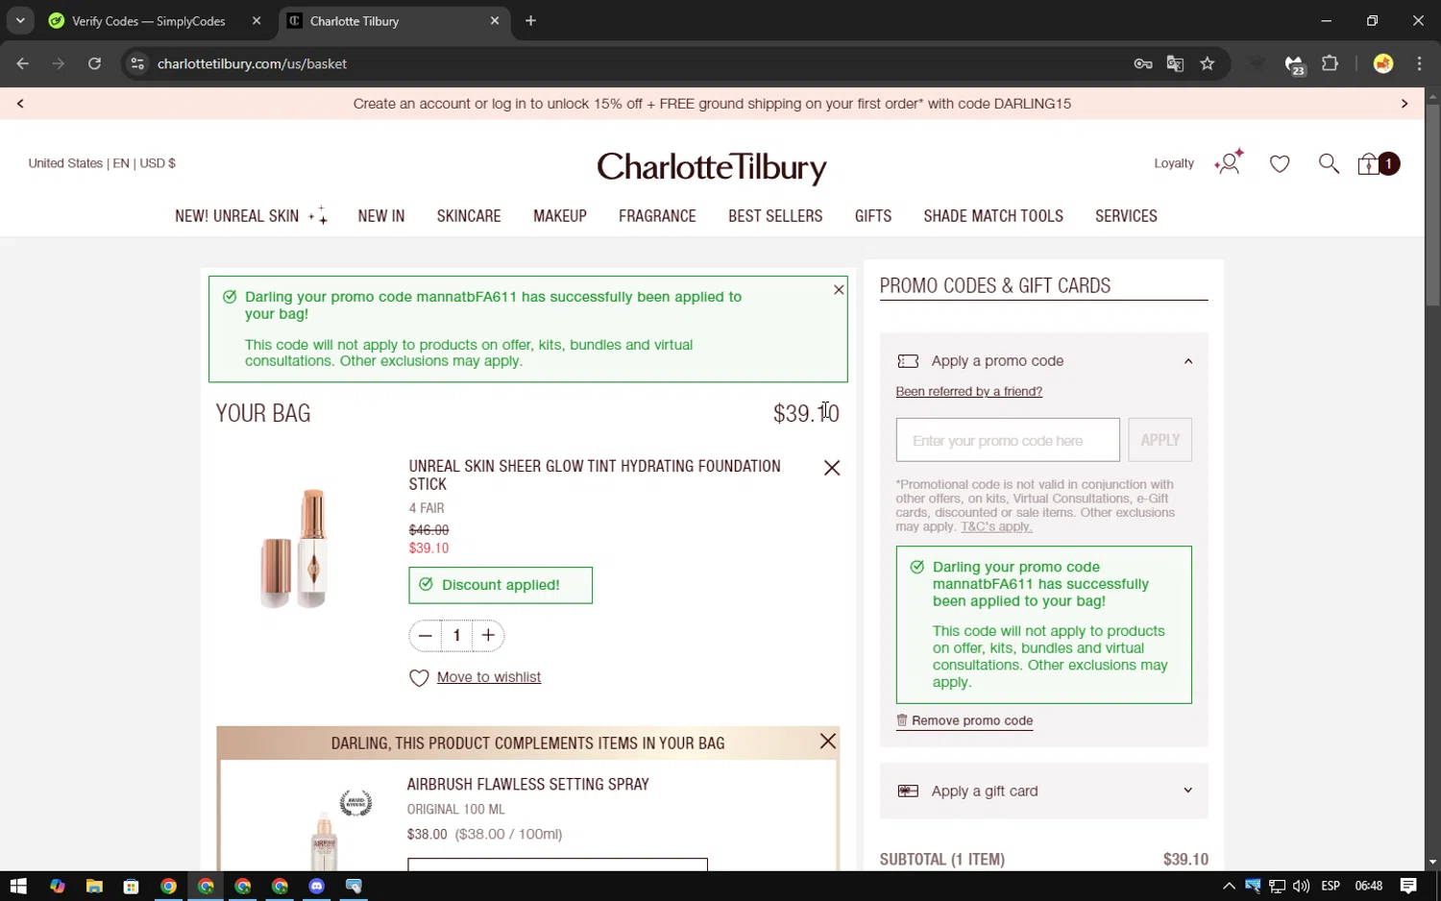Open tab search dropdown arrow
1441x901 pixels.
[20, 20]
